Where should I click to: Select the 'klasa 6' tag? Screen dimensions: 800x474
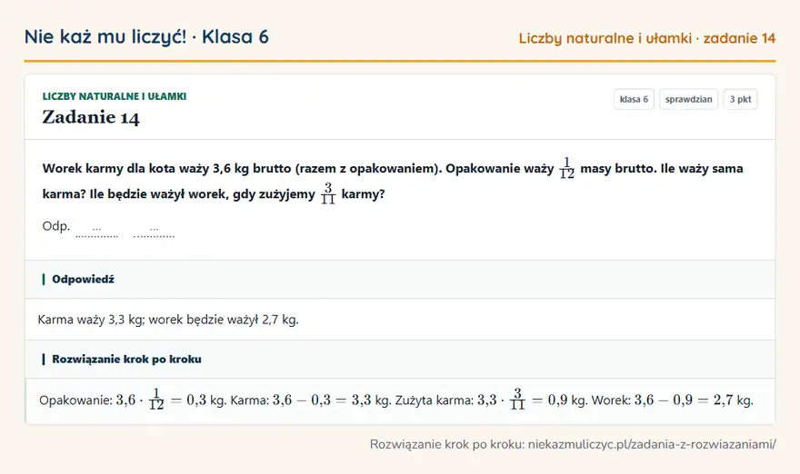coord(634,99)
